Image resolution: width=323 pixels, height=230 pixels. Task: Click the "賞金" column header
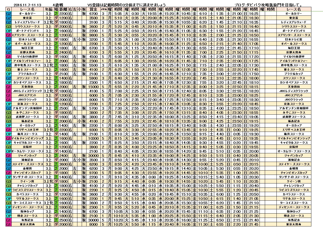pyautogui.click(x=94, y=9)
